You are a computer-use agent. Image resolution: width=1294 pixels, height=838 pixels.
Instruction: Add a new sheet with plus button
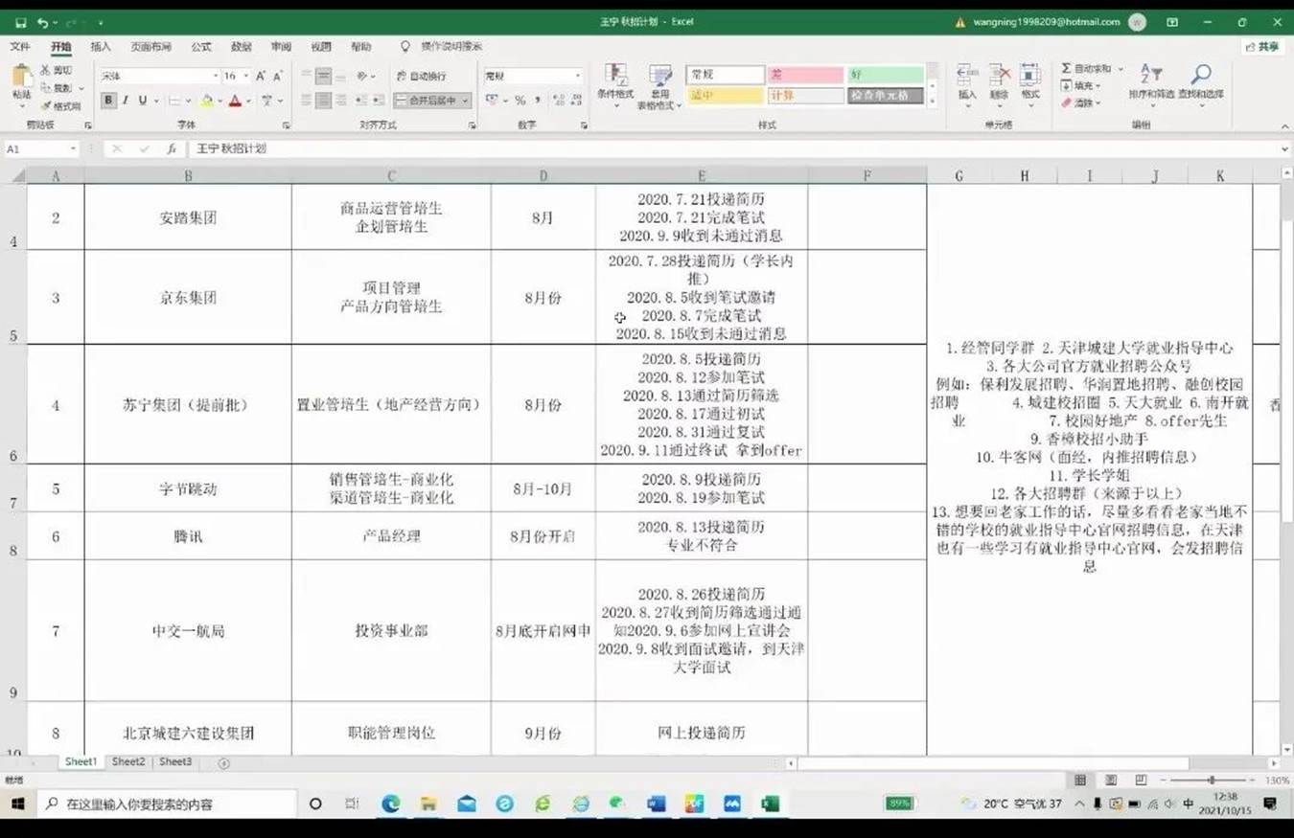coord(223,763)
